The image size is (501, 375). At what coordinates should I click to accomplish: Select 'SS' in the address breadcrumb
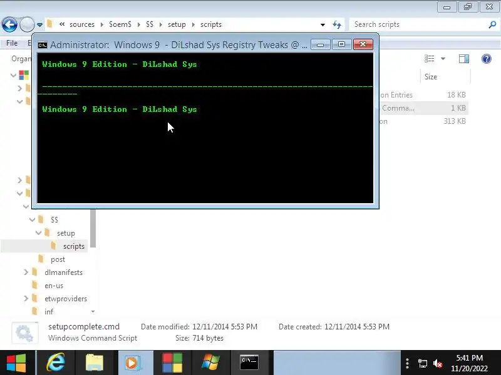tap(150, 24)
